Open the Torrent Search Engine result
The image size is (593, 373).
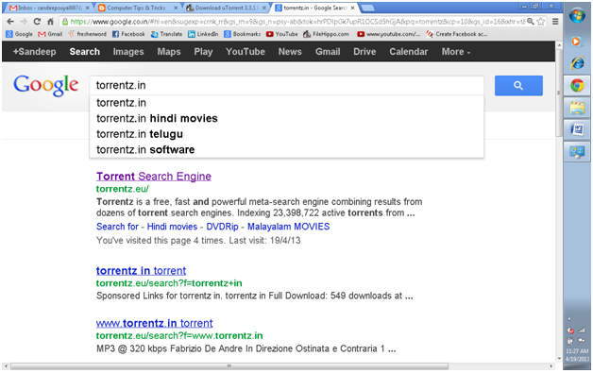154,177
